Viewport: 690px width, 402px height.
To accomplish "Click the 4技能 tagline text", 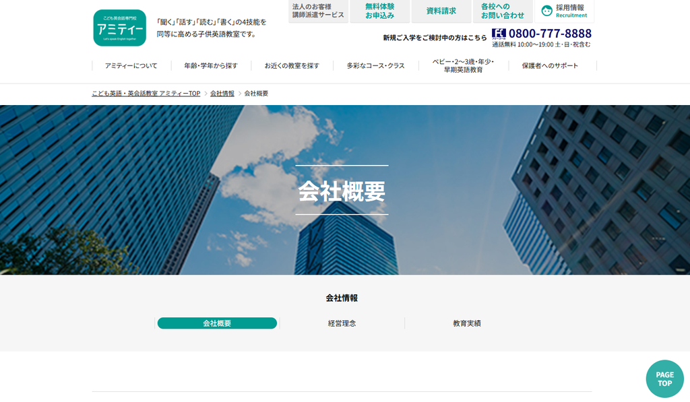I will (x=212, y=28).
